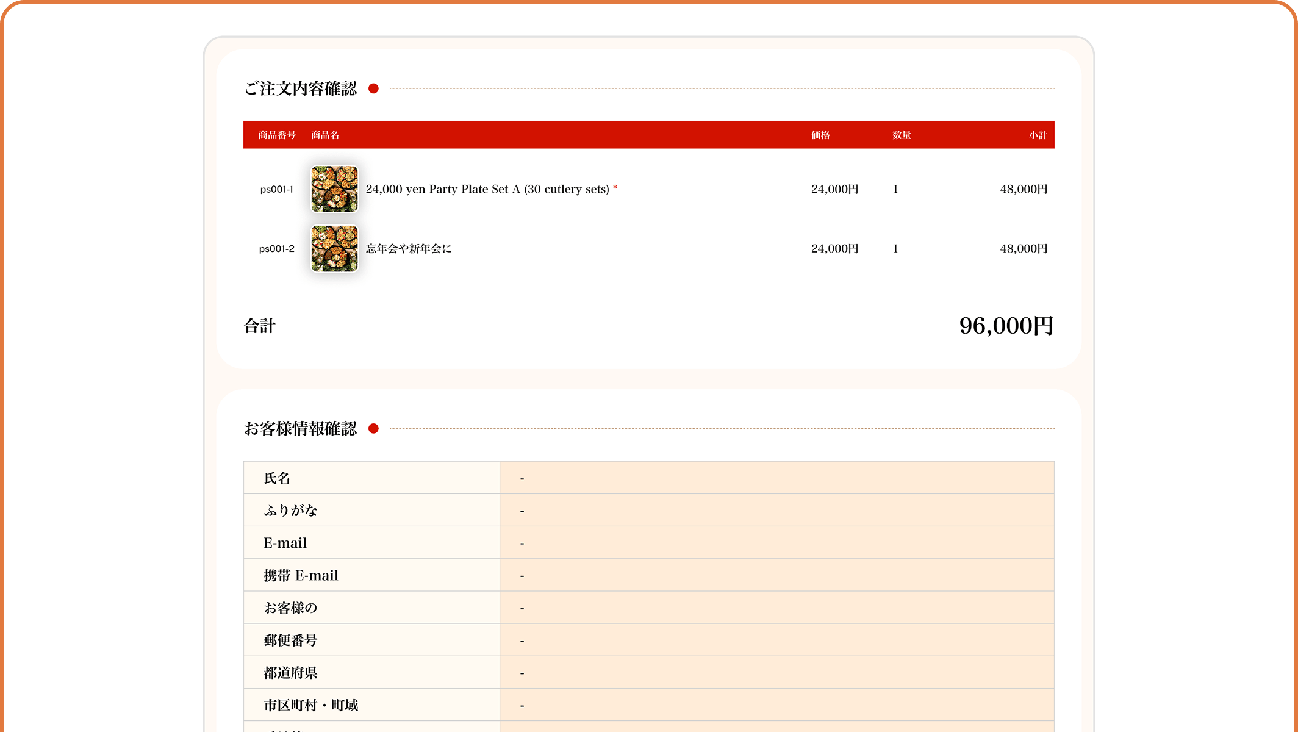The width and height of the screenshot is (1298, 732).
Task: Click the 携帯 E-mail row label
Action: point(301,575)
